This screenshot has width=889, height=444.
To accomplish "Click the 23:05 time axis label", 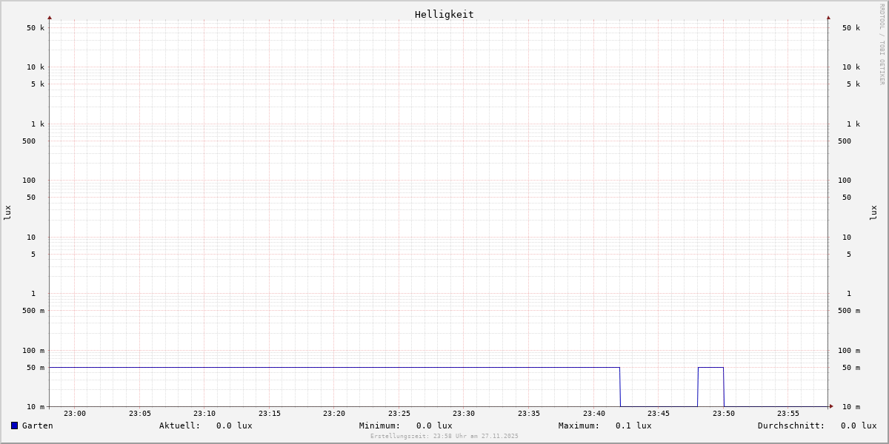I will click(140, 414).
